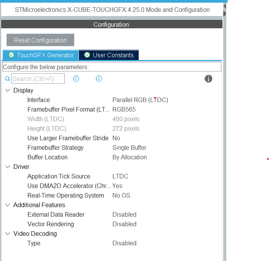Screen dimensions: 269x261
Task: Change Use Larger Framebuffer Stride value No
Action: coord(116,138)
